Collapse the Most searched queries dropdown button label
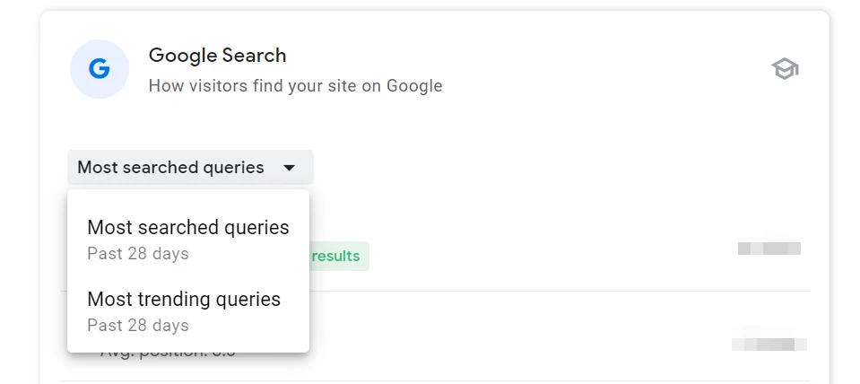860x384 pixels. pos(170,167)
